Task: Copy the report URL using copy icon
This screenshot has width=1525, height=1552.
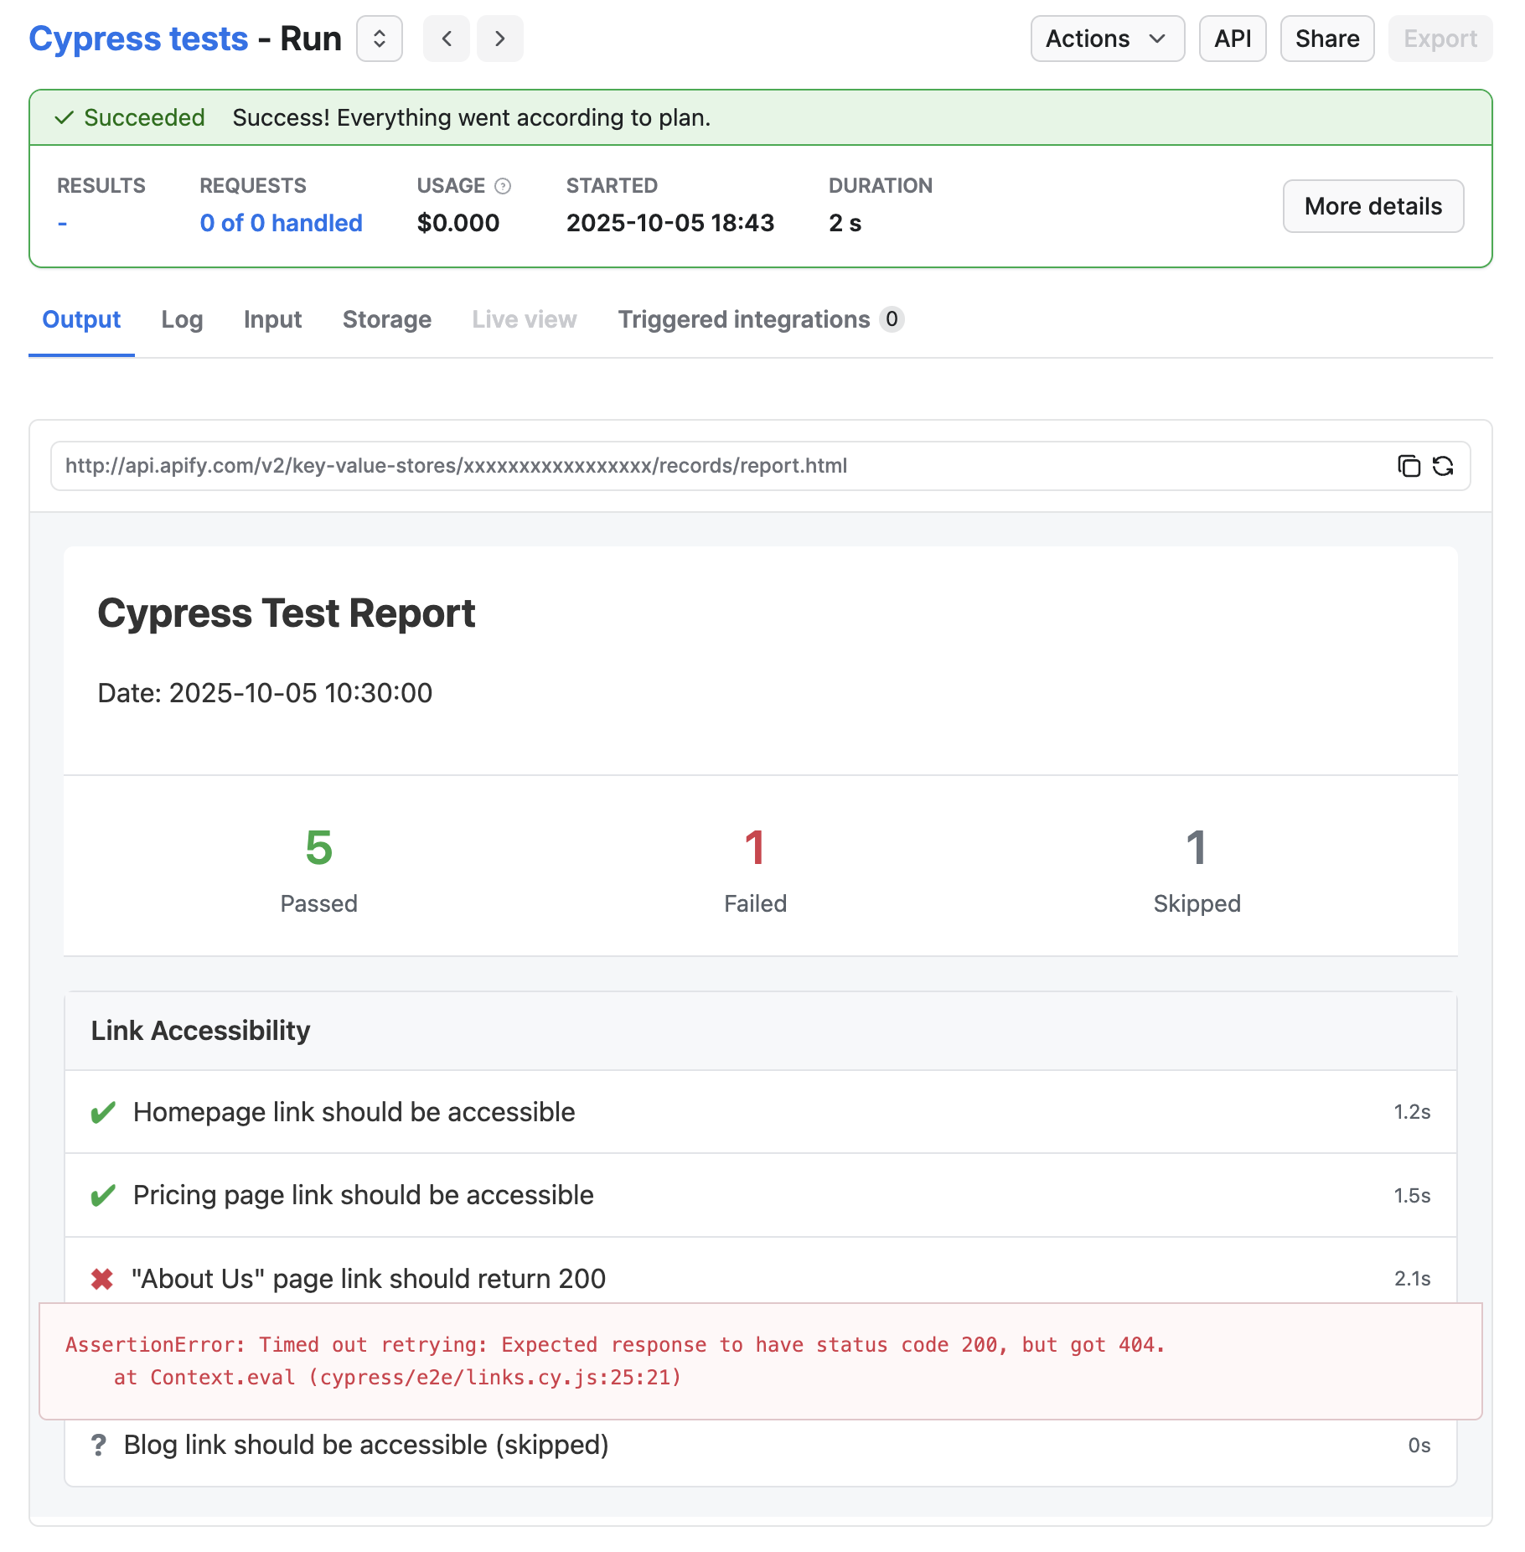Action: click(x=1409, y=466)
